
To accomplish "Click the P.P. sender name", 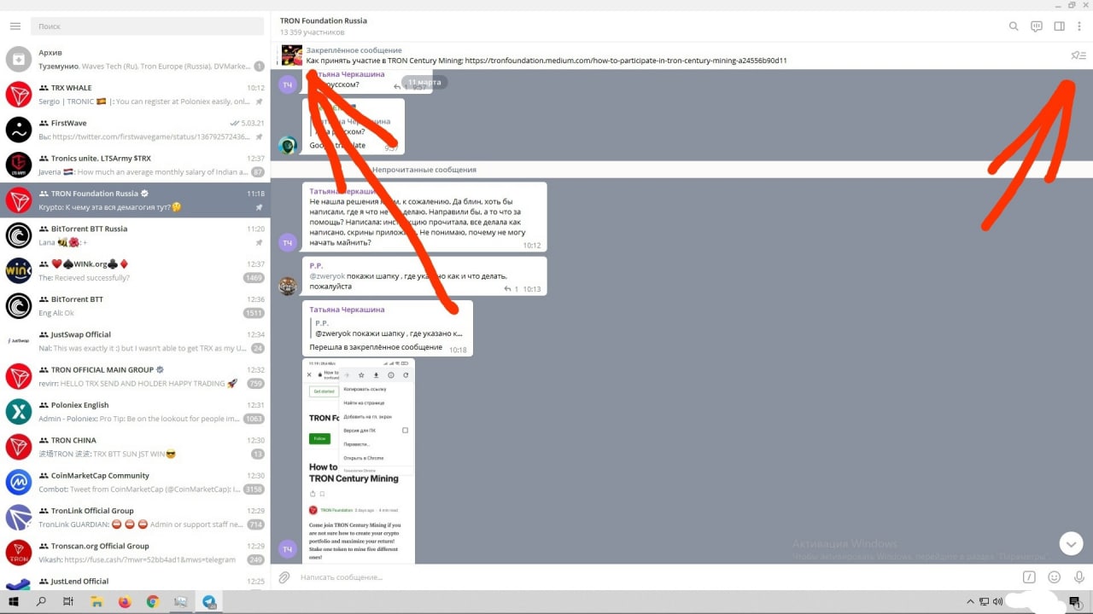I will (316, 266).
